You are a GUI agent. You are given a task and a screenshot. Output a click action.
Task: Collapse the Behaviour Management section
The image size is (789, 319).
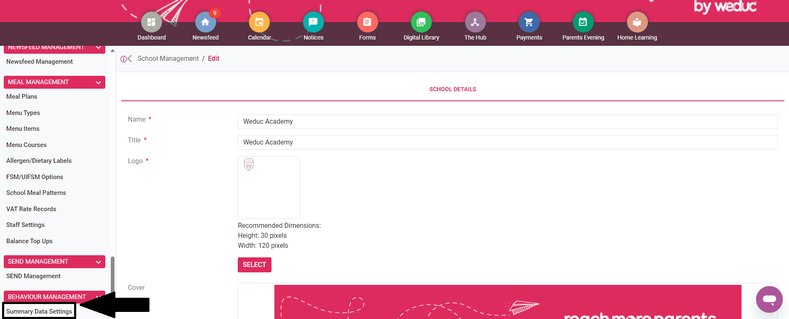click(x=98, y=297)
